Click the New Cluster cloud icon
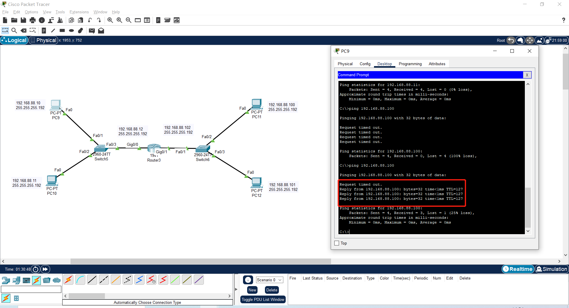Screen dimensions: 569x308 (x=520, y=40)
